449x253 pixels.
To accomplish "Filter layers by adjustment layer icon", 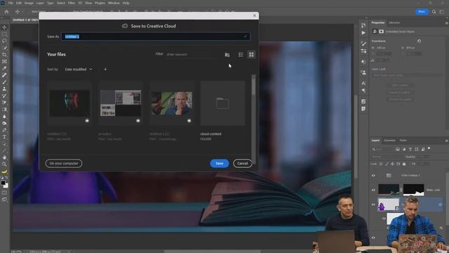I will [x=404, y=149].
